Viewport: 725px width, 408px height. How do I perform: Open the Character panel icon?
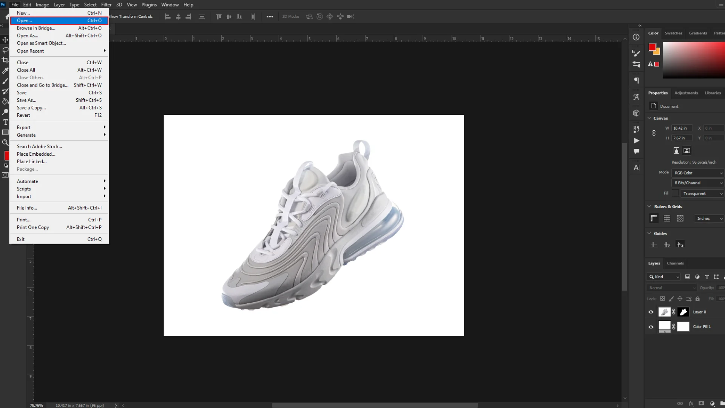click(x=636, y=168)
